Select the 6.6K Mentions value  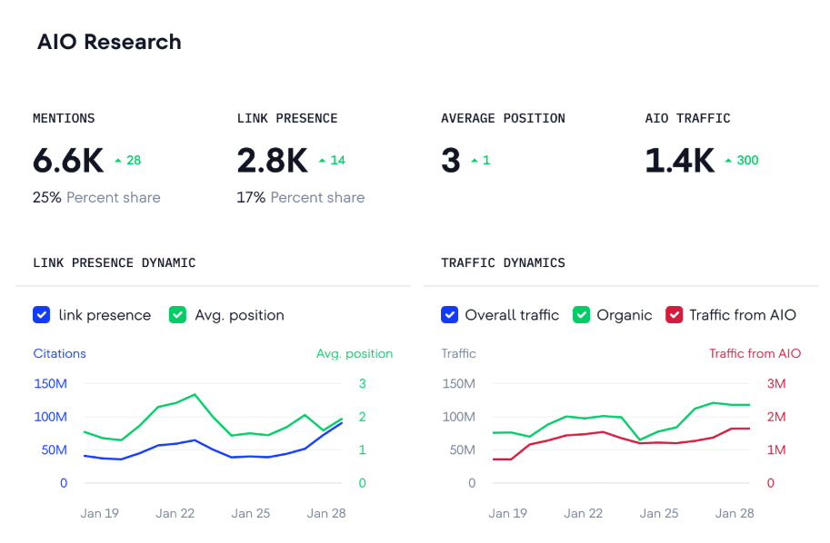(68, 161)
